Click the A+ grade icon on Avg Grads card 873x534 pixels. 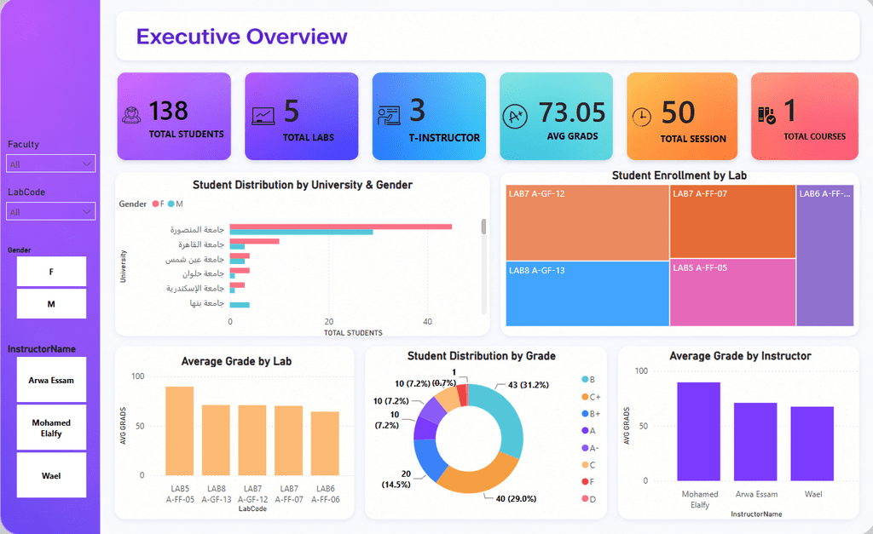(515, 117)
